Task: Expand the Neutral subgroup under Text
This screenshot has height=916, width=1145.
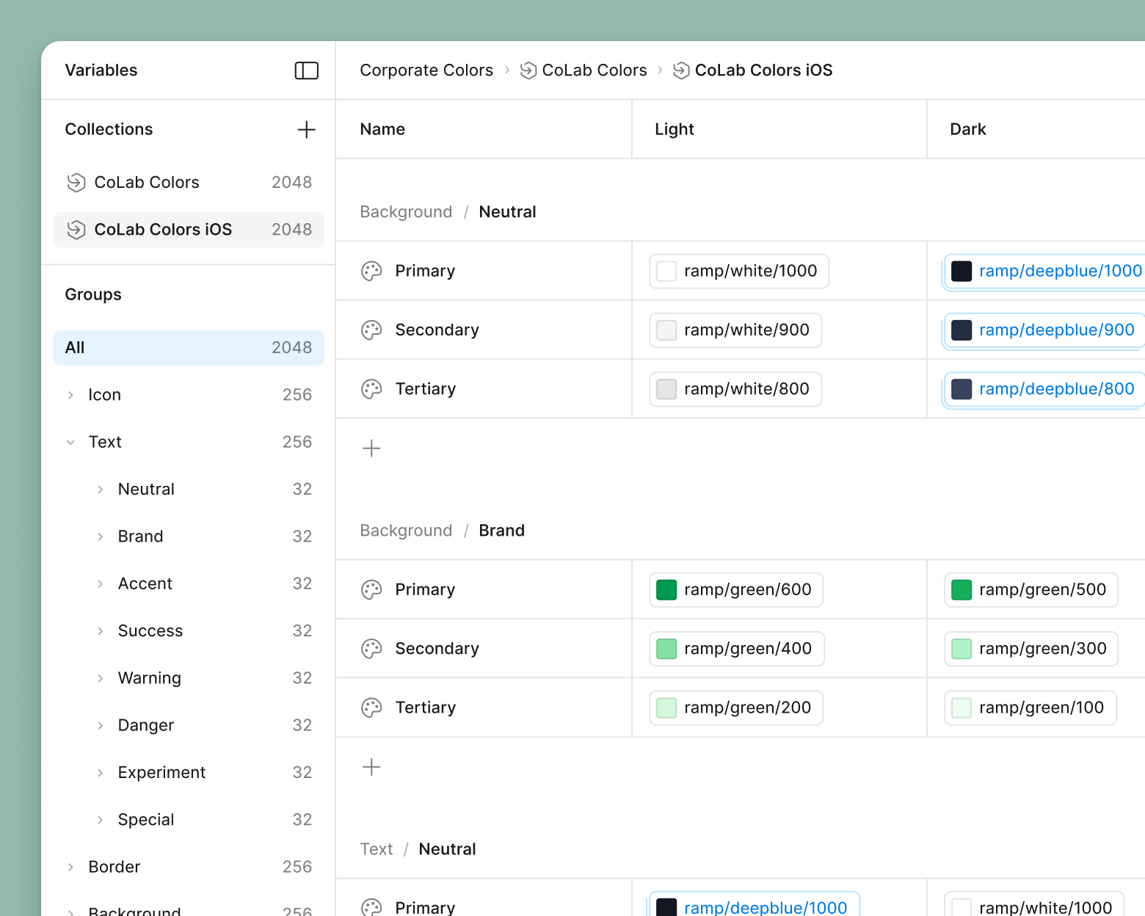Action: [100, 490]
